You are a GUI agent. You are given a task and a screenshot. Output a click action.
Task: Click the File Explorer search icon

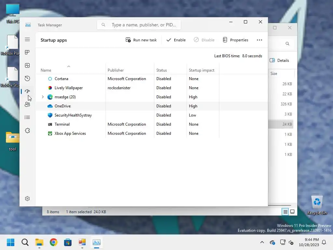(287, 44)
